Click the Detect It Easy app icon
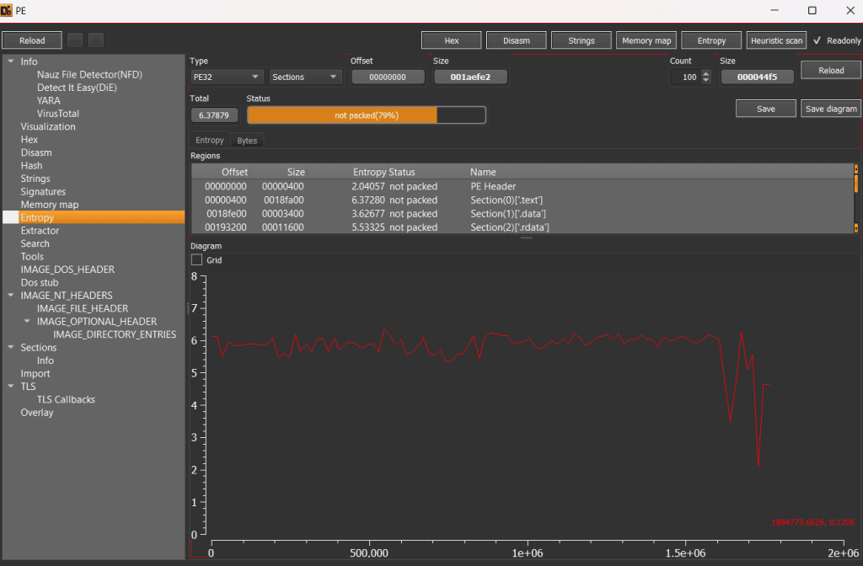863x566 pixels. pos(6,10)
